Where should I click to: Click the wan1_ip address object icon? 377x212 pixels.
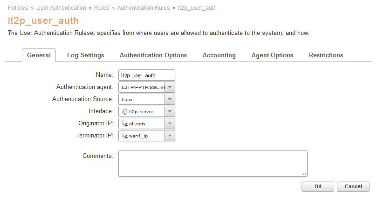(124, 136)
